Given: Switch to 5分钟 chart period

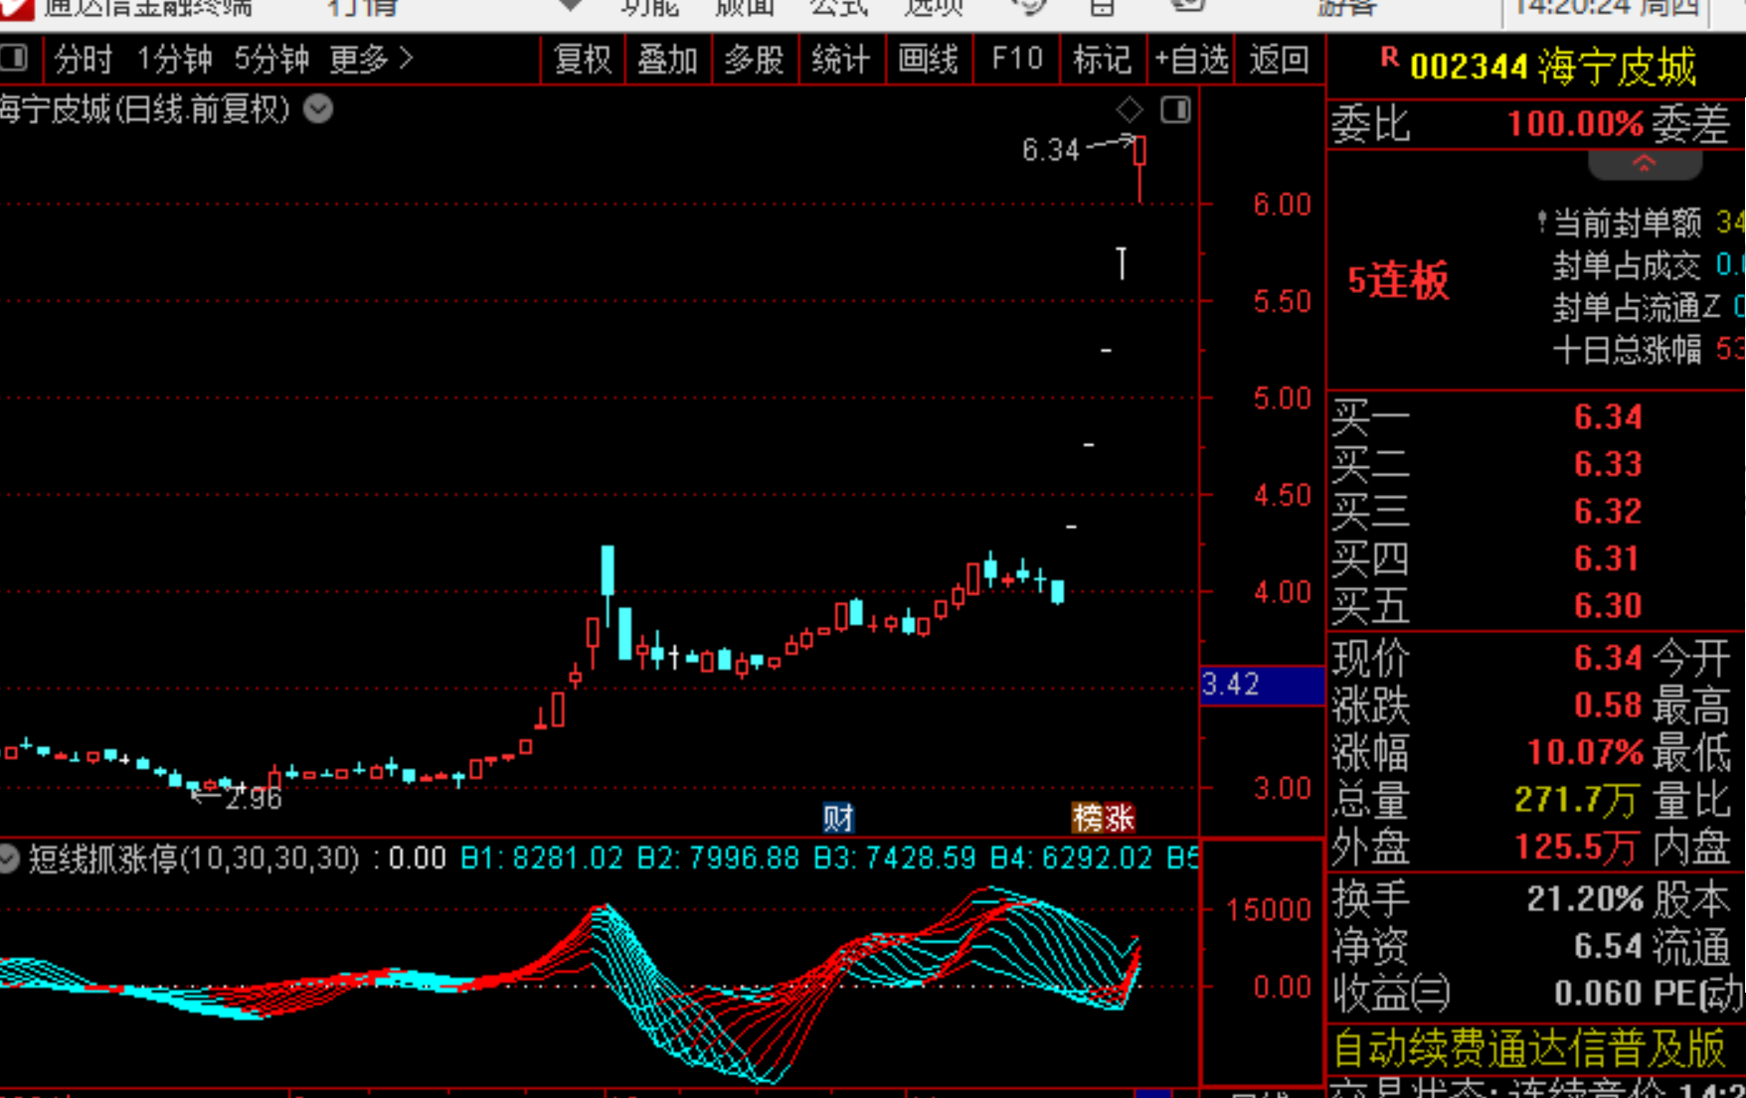Looking at the screenshot, I should tap(271, 60).
